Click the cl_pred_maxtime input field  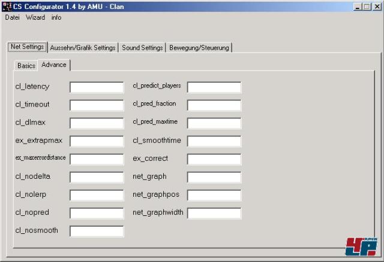tap(214, 123)
